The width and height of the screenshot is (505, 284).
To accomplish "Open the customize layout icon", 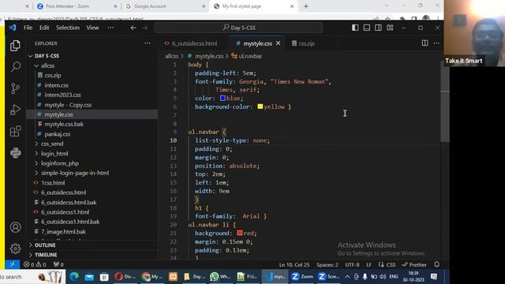I will point(390,28).
